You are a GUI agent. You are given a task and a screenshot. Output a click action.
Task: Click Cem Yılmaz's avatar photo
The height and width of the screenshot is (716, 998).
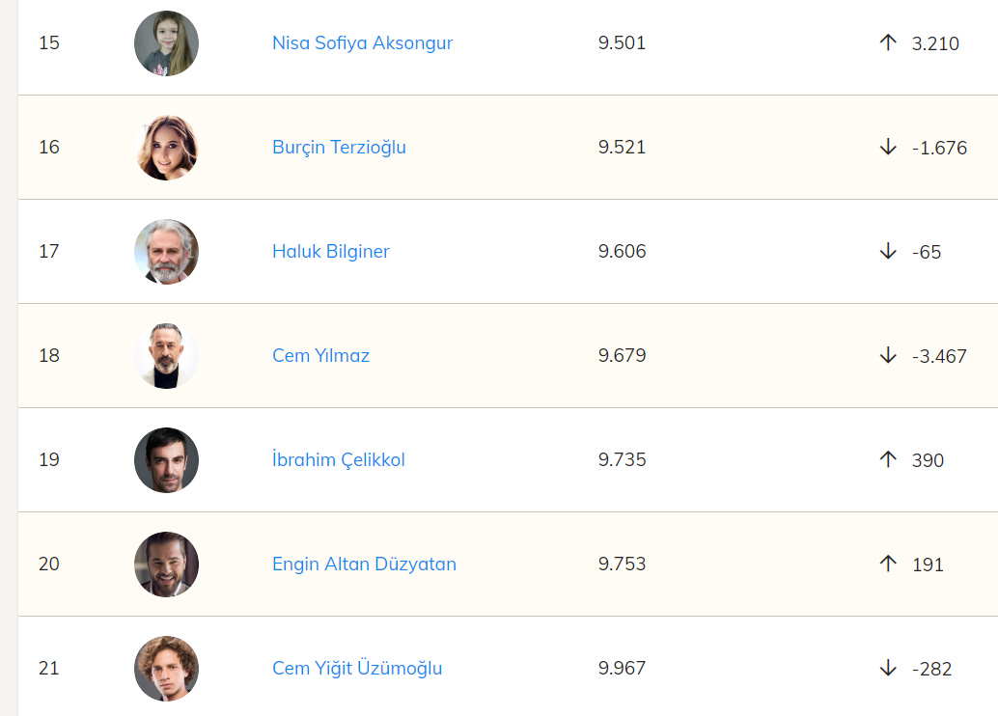[166, 356]
